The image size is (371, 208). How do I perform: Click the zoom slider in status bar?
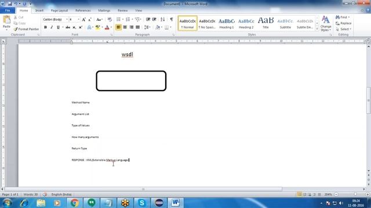click(x=355, y=194)
